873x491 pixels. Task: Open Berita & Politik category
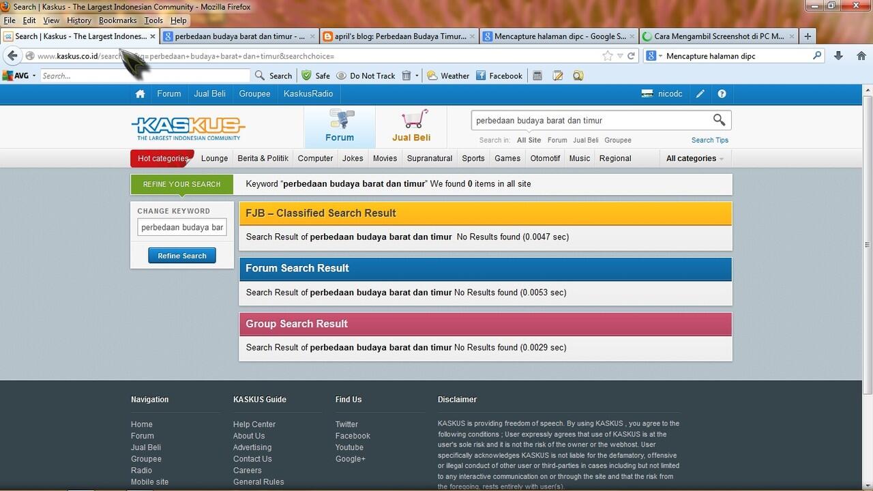pyautogui.click(x=263, y=158)
